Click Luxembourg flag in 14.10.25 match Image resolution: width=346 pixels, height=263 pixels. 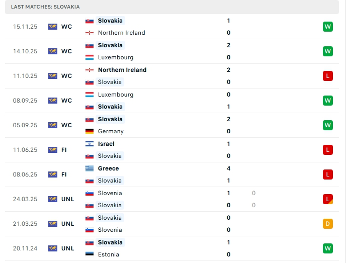[x=90, y=57]
